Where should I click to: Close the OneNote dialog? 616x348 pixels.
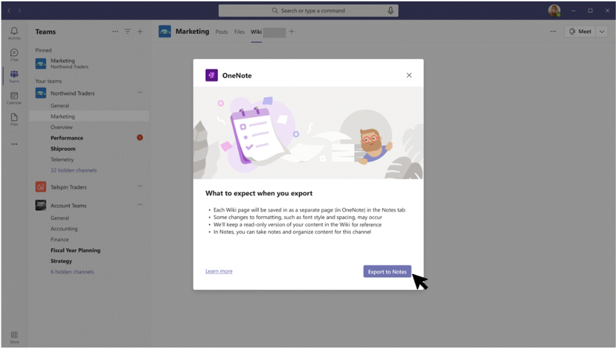tap(409, 75)
